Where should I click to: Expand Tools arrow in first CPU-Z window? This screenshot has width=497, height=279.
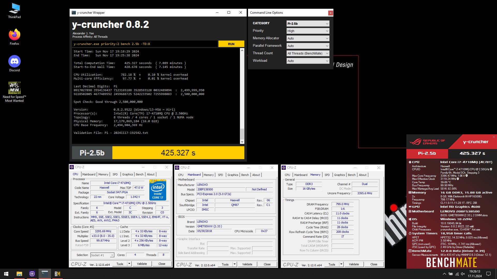[129, 264]
